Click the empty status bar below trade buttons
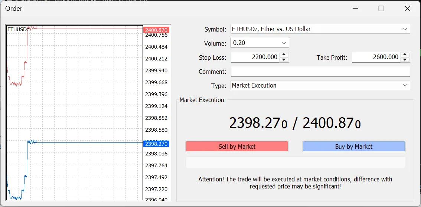Viewport: 421px width, 207px height. coord(296,162)
